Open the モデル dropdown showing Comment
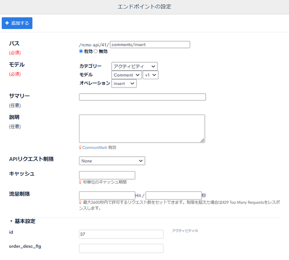This screenshot has width=289, height=260. point(126,75)
